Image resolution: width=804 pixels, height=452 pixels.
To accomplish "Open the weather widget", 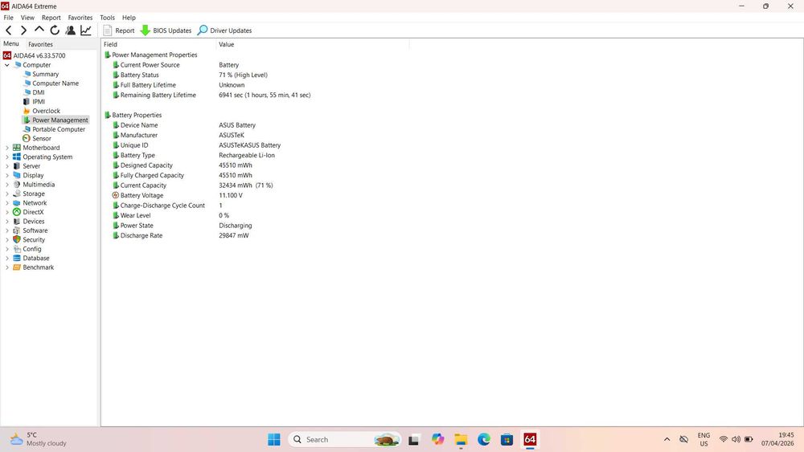I will point(39,439).
